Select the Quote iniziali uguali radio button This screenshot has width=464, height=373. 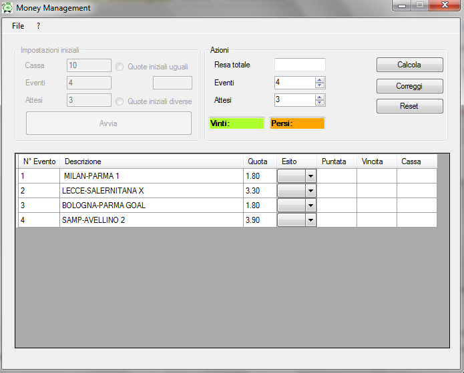tap(120, 67)
